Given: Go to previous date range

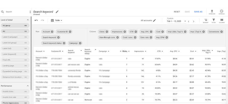Looking at the screenshot, I should 189,21.
